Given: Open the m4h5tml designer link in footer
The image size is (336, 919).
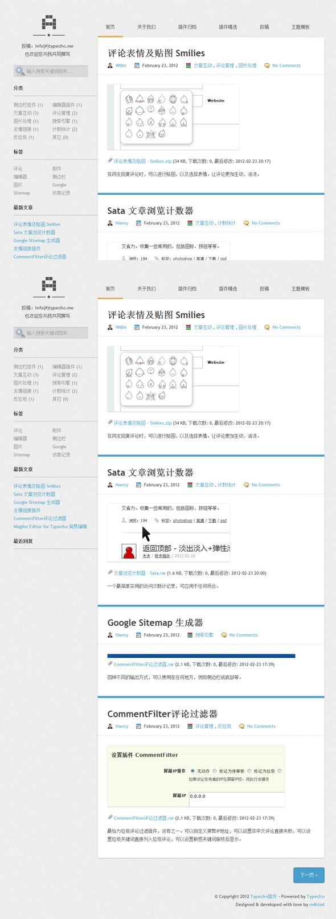Looking at the screenshot, I should (x=317, y=904).
